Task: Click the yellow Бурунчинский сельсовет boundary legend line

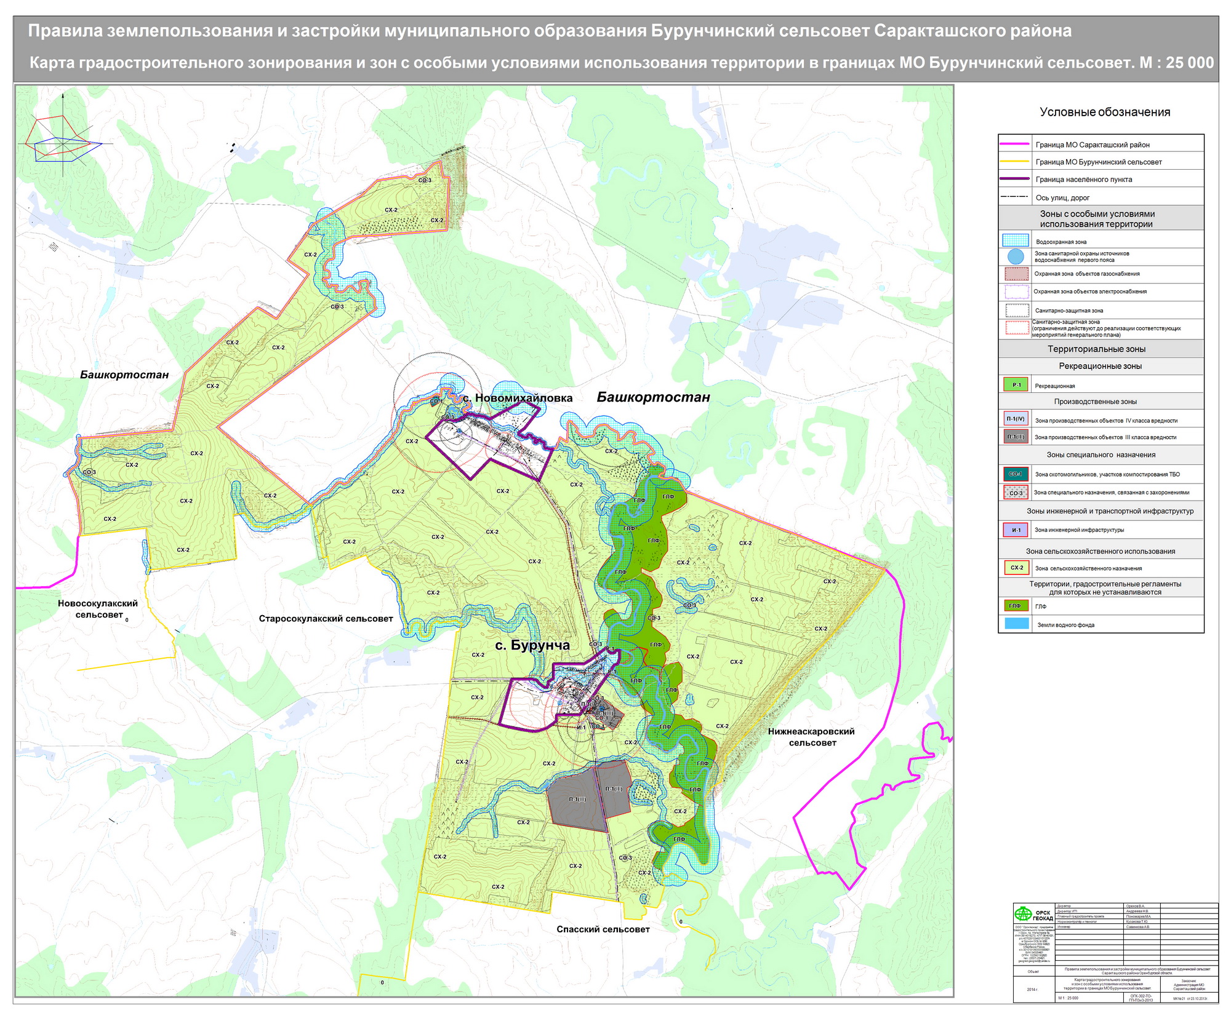Action: coord(1014,161)
